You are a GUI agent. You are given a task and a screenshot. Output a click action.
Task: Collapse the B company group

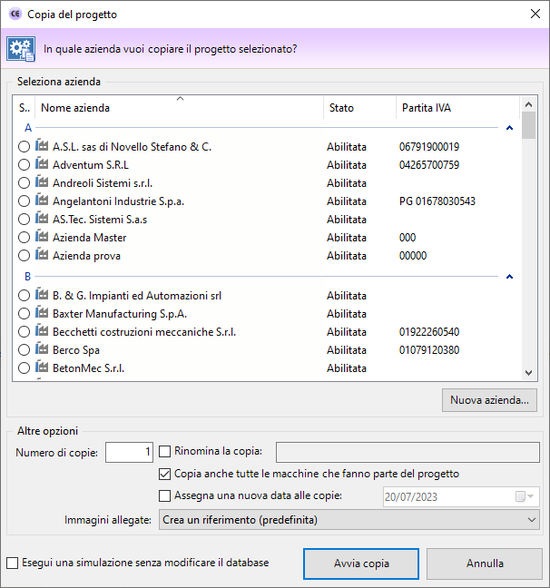(509, 277)
